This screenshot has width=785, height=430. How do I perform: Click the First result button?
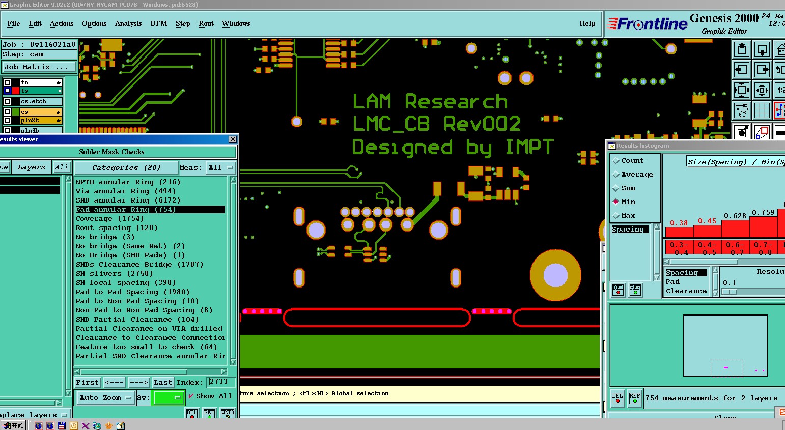tap(88, 382)
